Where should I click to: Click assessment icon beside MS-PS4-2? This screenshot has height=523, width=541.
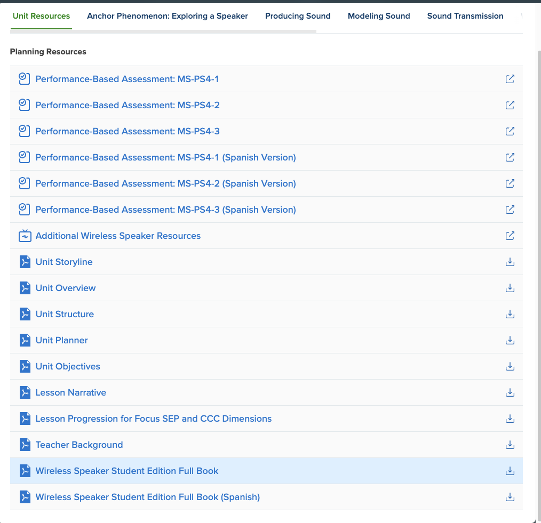pyautogui.click(x=24, y=105)
